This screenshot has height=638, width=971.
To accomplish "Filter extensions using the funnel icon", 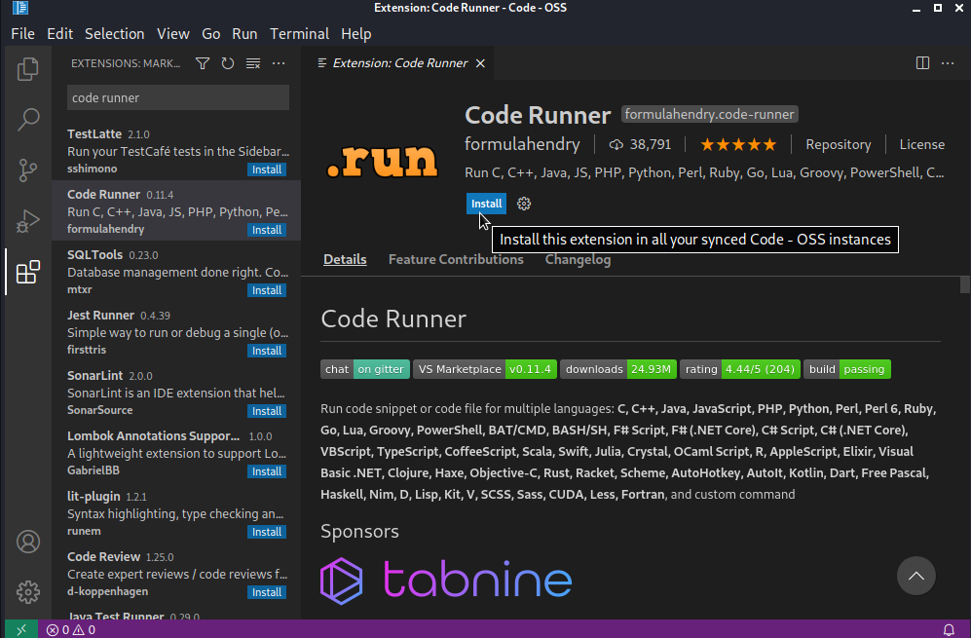I will coord(203,63).
